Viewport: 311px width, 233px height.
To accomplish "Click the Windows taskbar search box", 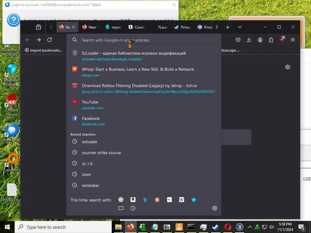I will (63, 227).
